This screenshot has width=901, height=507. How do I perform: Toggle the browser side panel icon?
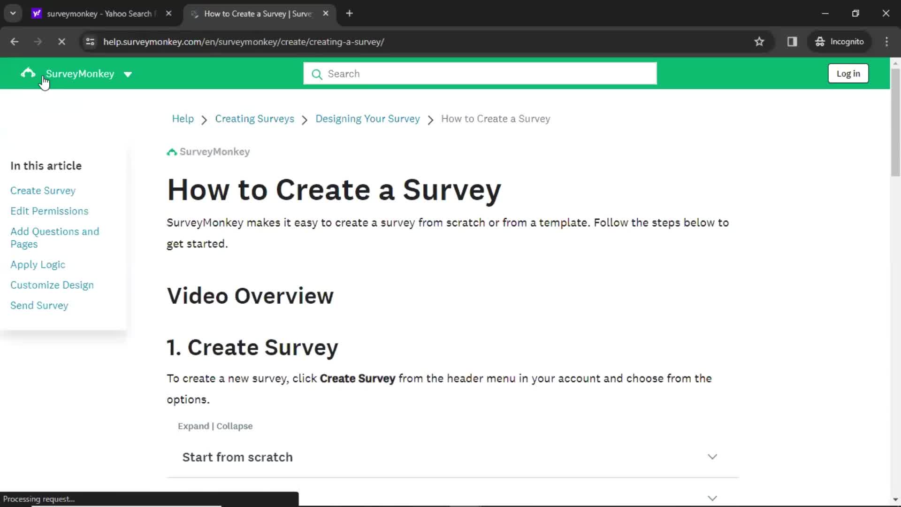pos(792,42)
